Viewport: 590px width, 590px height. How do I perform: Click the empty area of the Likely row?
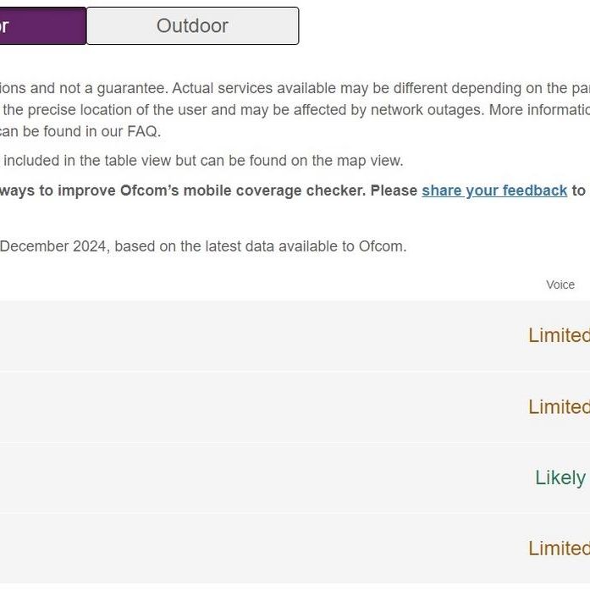point(254,477)
